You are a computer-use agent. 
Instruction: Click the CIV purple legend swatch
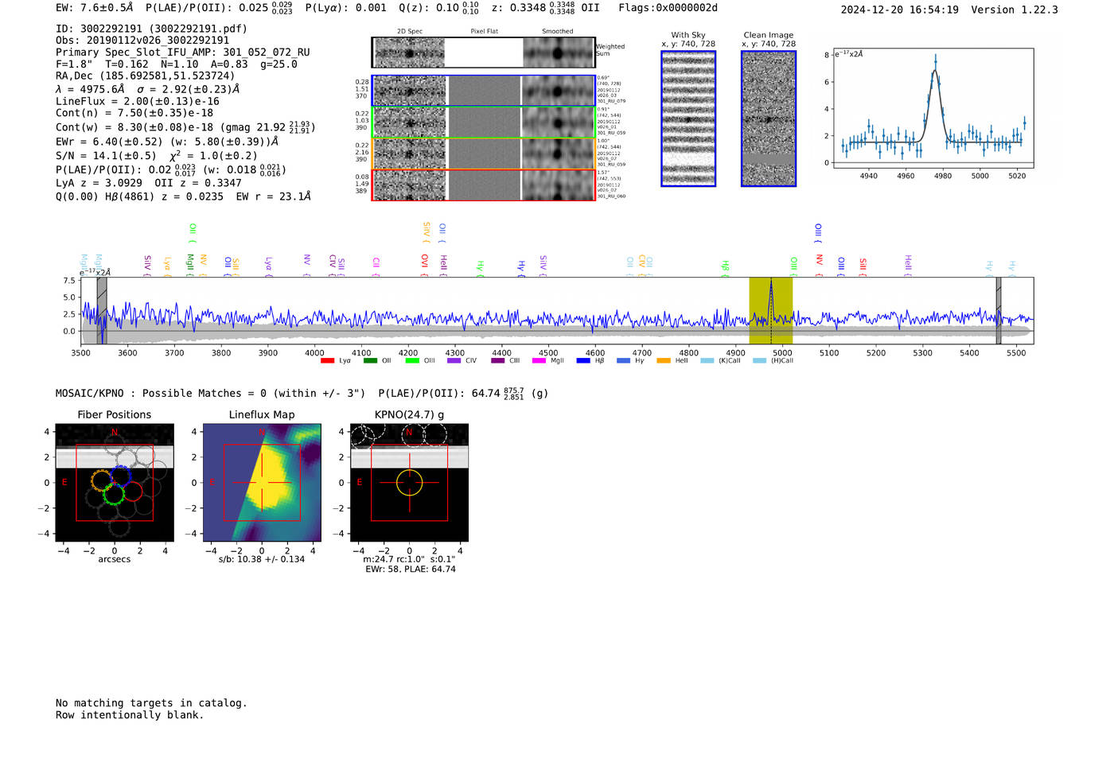coord(454,361)
